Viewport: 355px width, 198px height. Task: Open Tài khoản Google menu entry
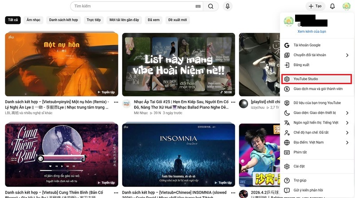[317, 45]
